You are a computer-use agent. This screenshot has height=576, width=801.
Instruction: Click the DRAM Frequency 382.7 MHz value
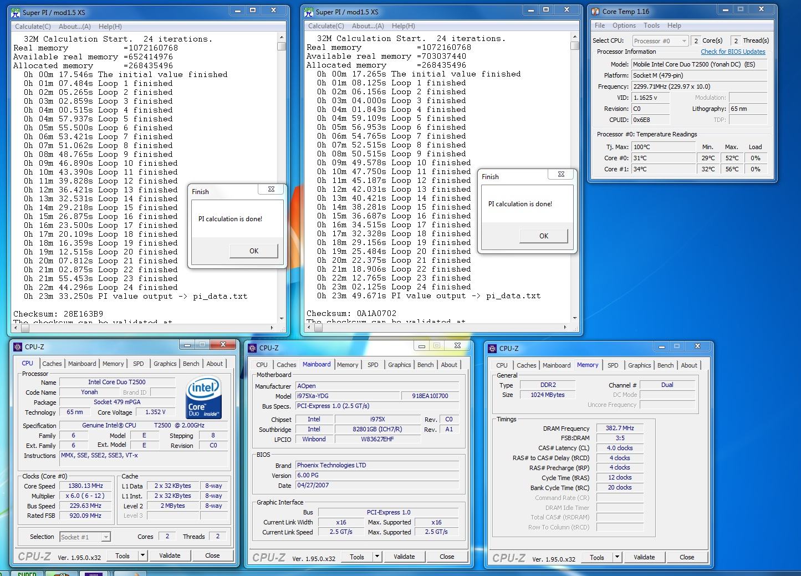coord(620,428)
